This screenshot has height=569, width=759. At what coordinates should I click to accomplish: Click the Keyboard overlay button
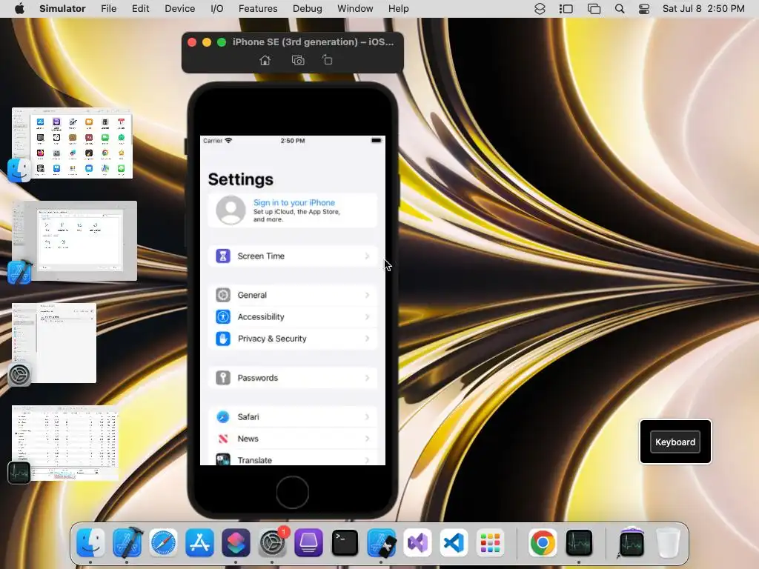point(675,442)
